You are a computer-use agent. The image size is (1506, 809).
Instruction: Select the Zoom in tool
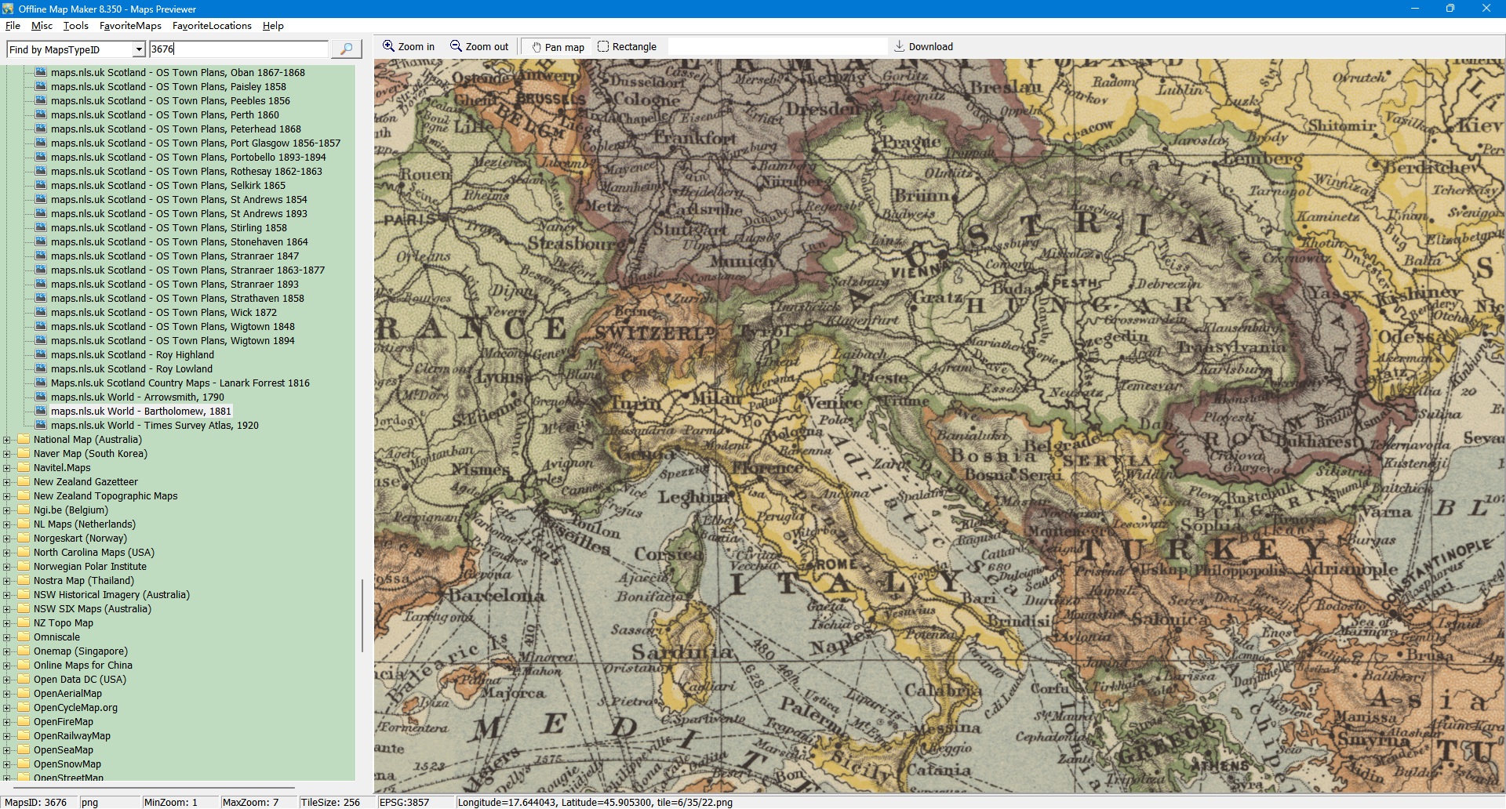click(408, 47)
